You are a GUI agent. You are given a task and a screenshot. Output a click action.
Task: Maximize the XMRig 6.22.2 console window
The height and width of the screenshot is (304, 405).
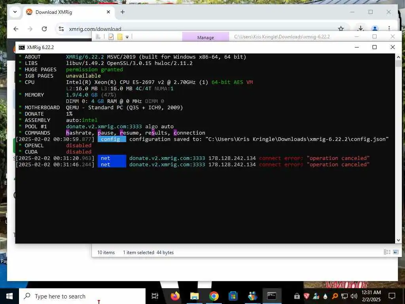point(375,47)
